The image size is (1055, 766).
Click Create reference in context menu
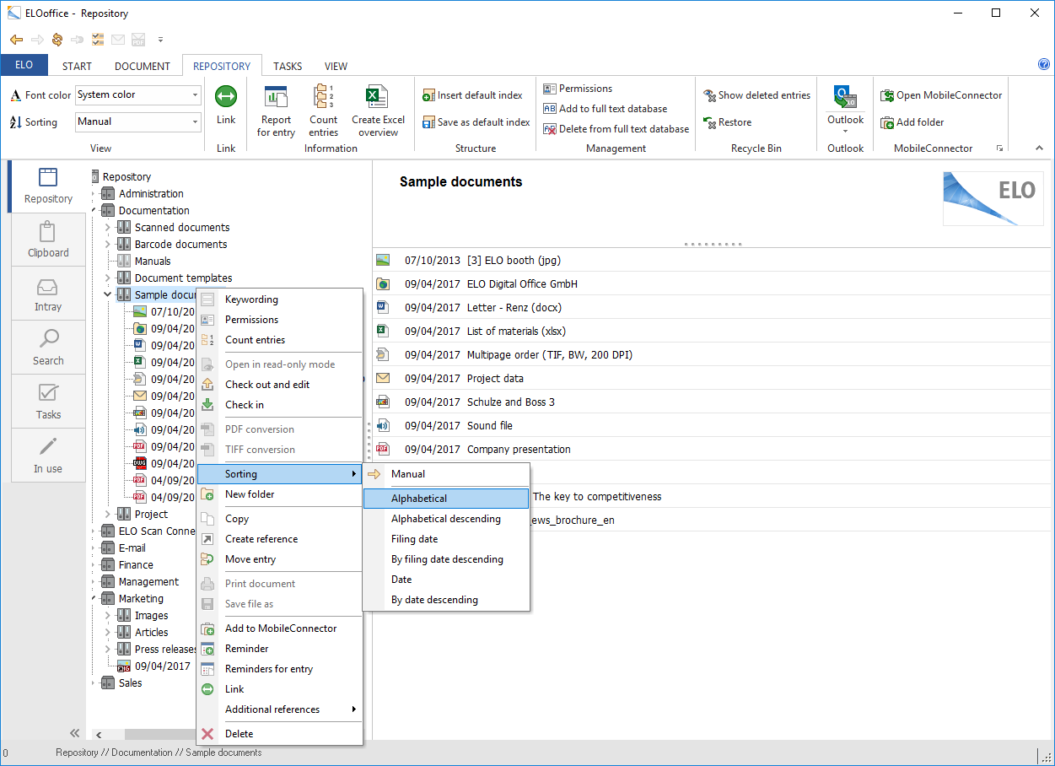point(279,539)
